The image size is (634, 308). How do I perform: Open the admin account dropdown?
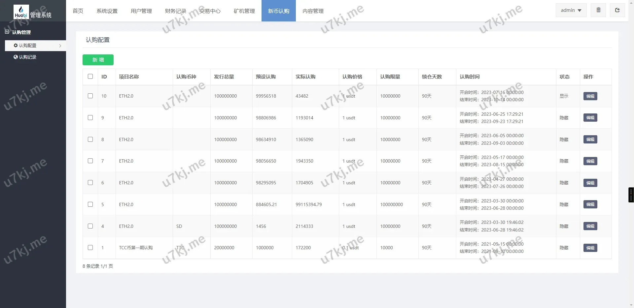click(x=571, y=10)
